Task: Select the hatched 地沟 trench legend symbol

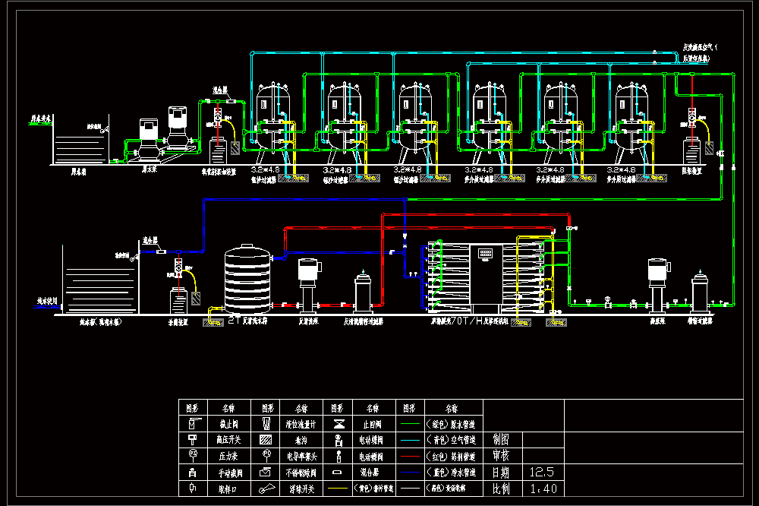Action: (x=266, y=440)
